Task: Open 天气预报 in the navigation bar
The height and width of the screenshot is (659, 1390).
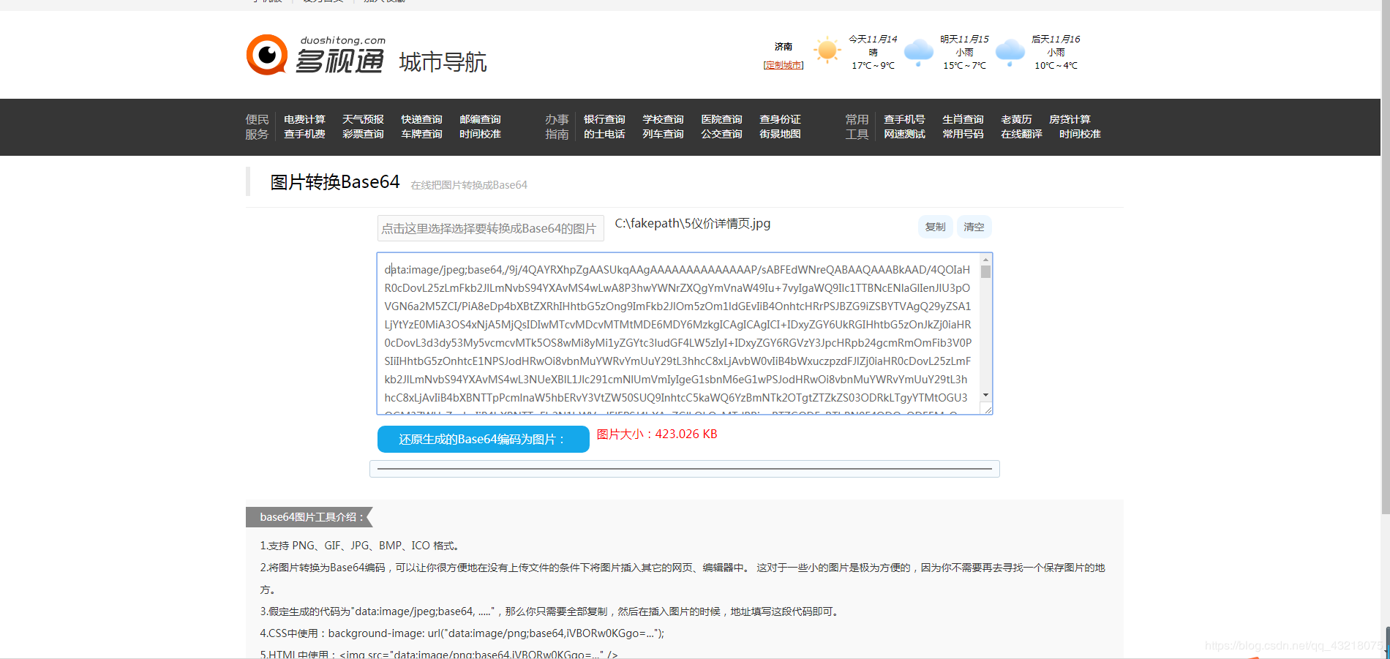Action: point(363,119)
